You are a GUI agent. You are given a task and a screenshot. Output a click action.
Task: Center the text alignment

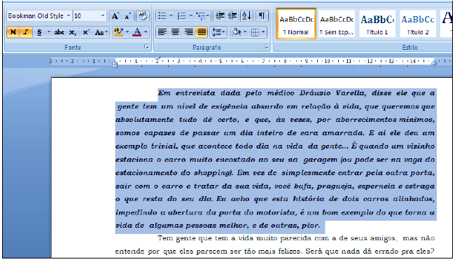[175, 32]
